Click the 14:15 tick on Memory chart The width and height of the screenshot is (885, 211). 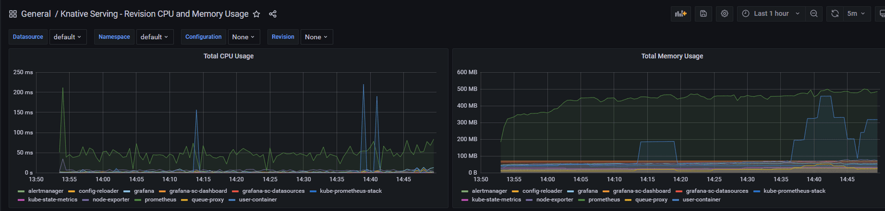(x=647, y=179)
